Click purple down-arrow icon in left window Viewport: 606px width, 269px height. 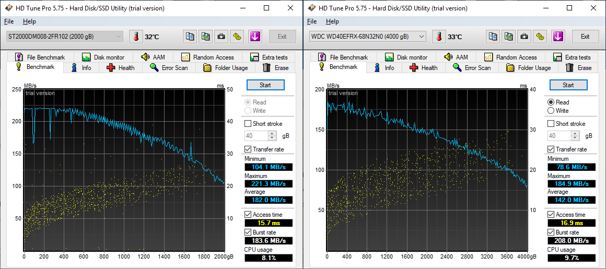coord(255,37)
